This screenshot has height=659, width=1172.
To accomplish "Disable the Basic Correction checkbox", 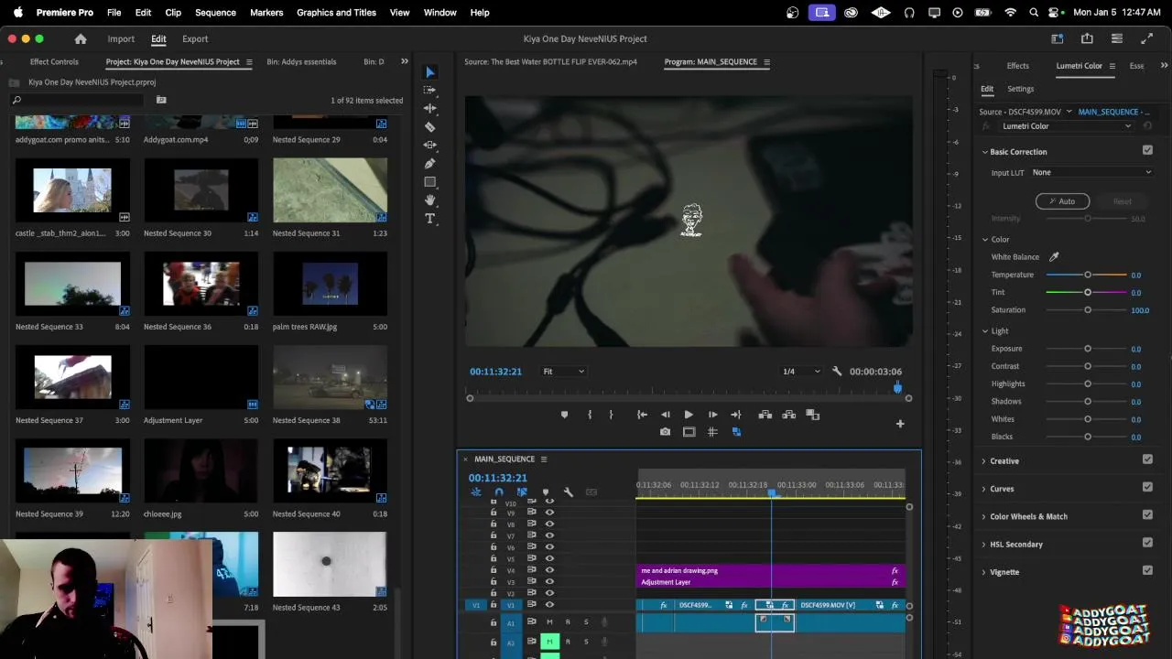I will point(1147,151).
